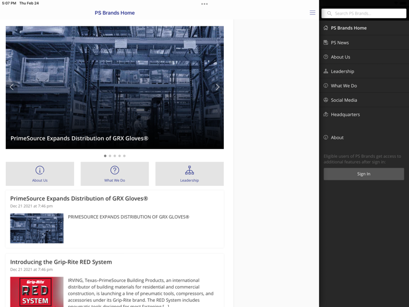Viewport: 409px width, 307px height.
Task: Open Headquarters in side menu
Action: (x=364, y=114)
